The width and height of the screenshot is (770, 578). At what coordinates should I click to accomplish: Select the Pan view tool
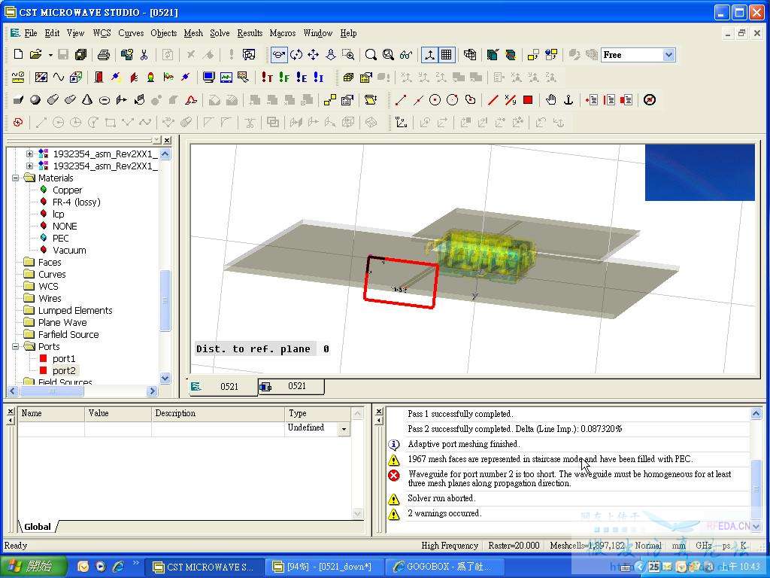tap(314, 54)
